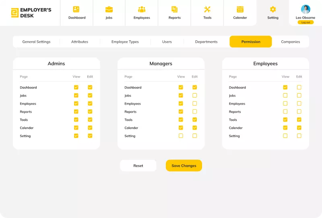Click the Setting gear icon
This screenshot has width=322, height=218.
click(273, 9)
